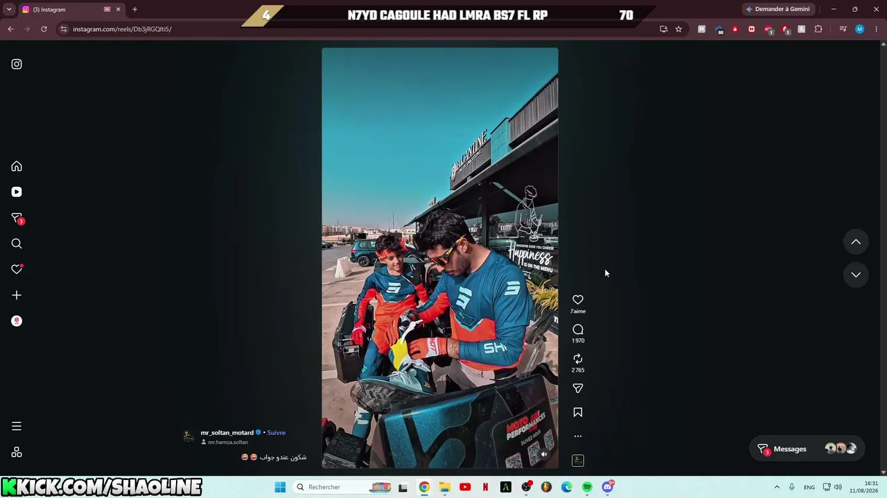Open the reel comments icon
Screen dimensions: 887x498
point(578,329)
